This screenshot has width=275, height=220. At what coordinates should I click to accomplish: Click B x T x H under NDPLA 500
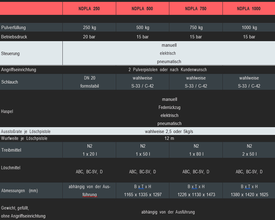click(142, 187)
